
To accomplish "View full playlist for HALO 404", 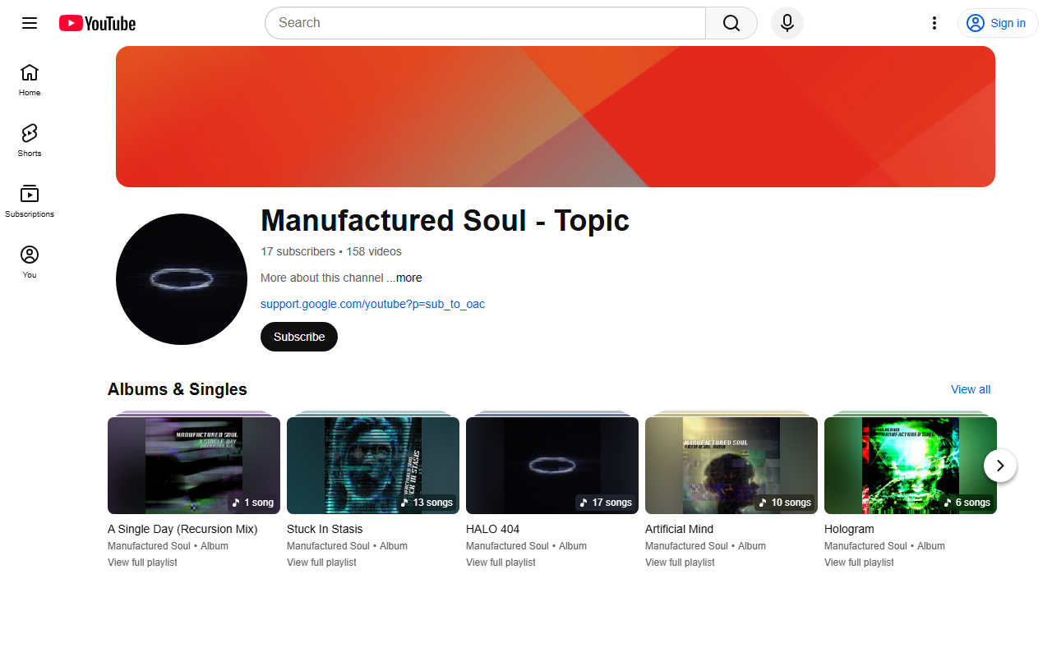I will [501, 563].
